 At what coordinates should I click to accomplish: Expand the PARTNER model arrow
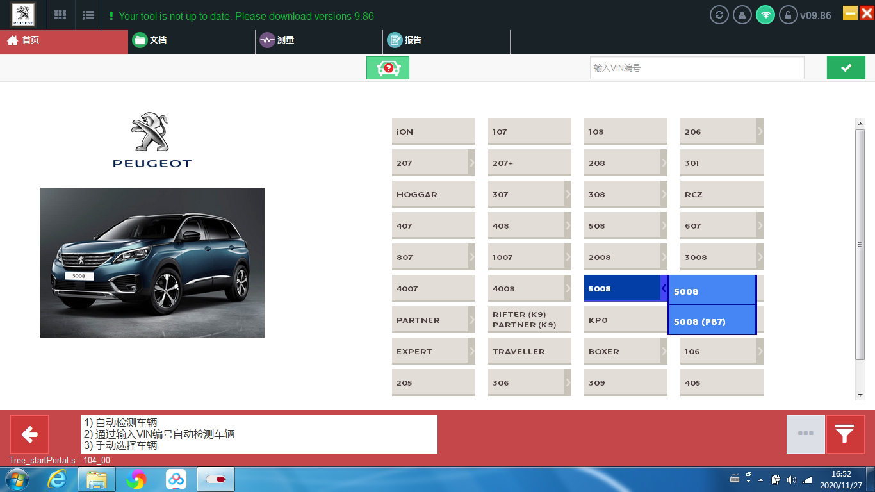(x=471, y=320)
